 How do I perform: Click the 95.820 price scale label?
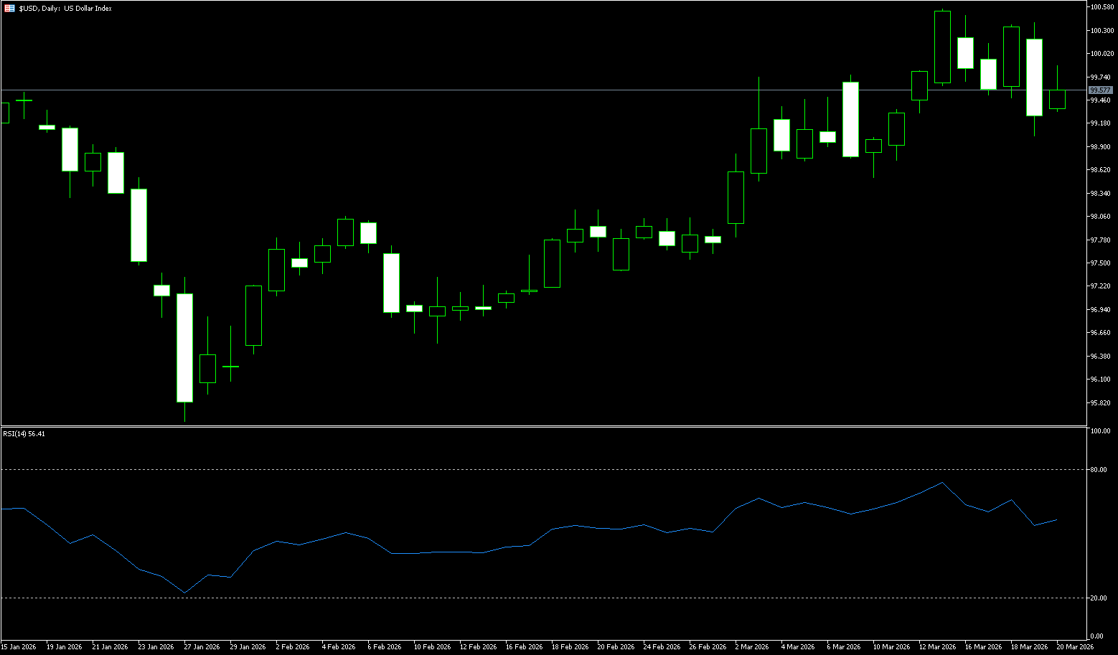point(1100,402)
